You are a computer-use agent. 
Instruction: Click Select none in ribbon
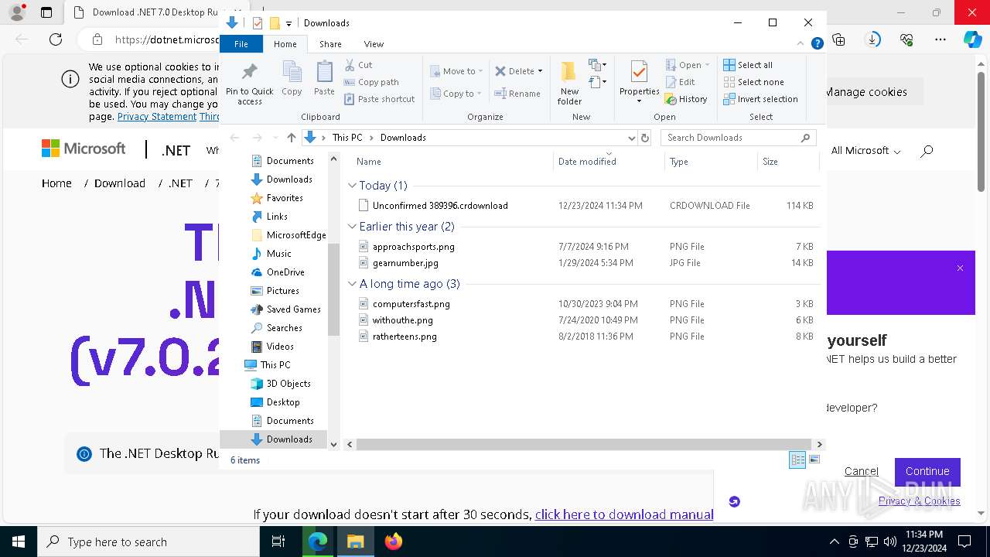click(753, 82)
